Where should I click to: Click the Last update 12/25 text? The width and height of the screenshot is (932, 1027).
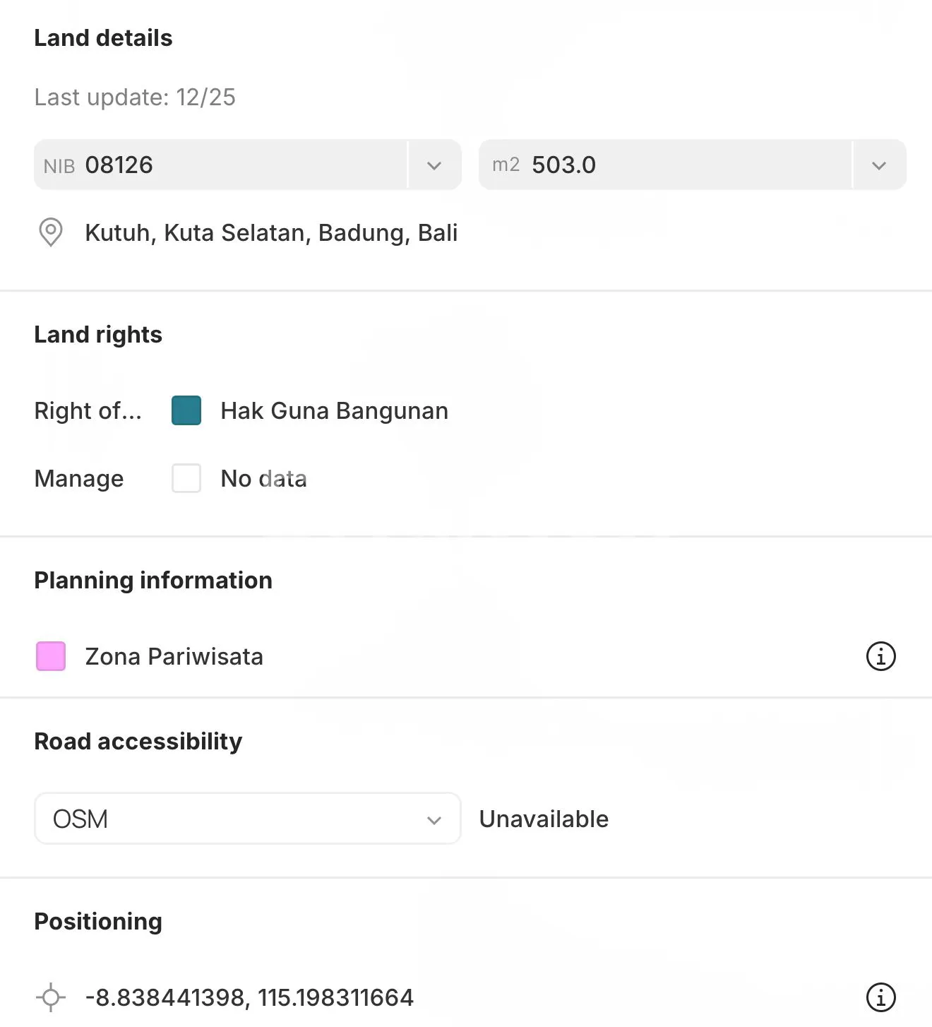(x=135, y=97)
